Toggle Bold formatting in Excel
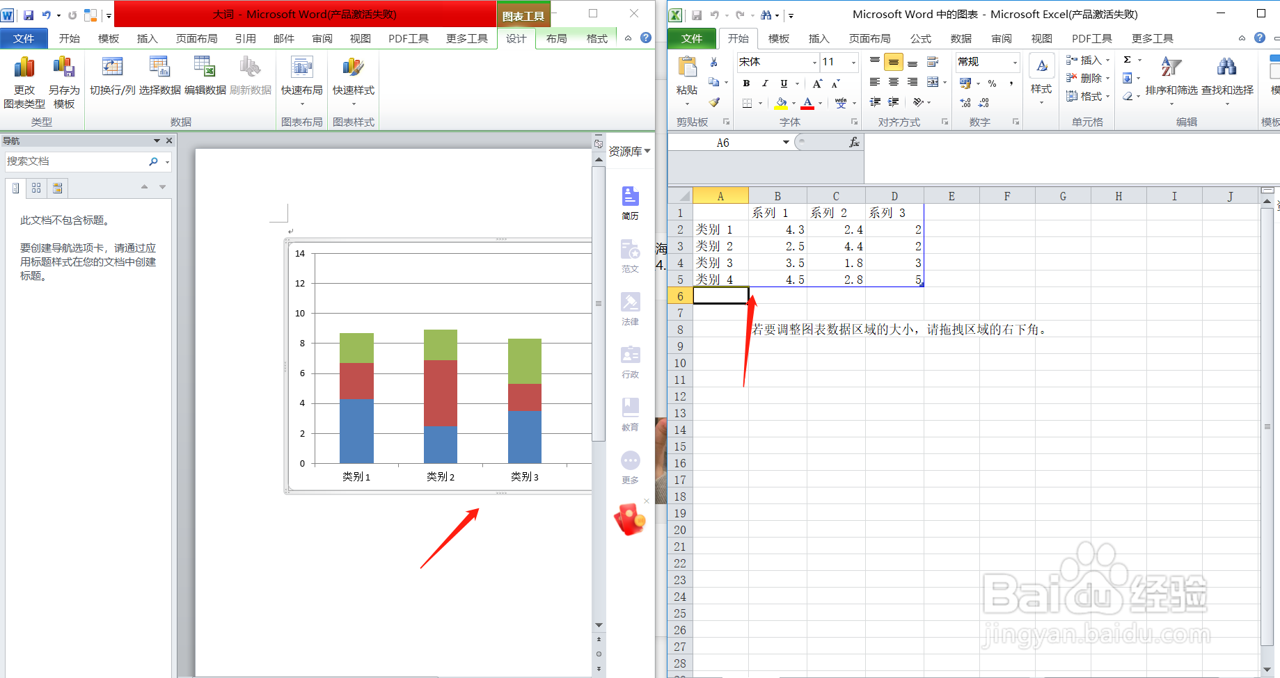The image size is (1280, 678). click(x=746, y=83)
